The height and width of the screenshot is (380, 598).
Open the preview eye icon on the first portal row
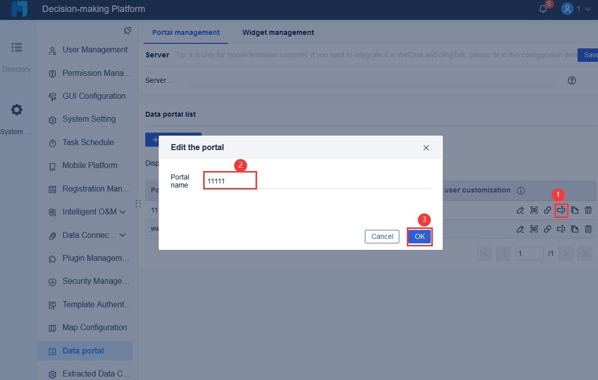pyautogui.click(x=534, y=210)
